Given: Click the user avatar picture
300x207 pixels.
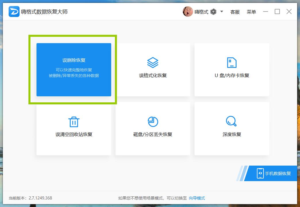Looking at the screenshot, I should point(188,11).
